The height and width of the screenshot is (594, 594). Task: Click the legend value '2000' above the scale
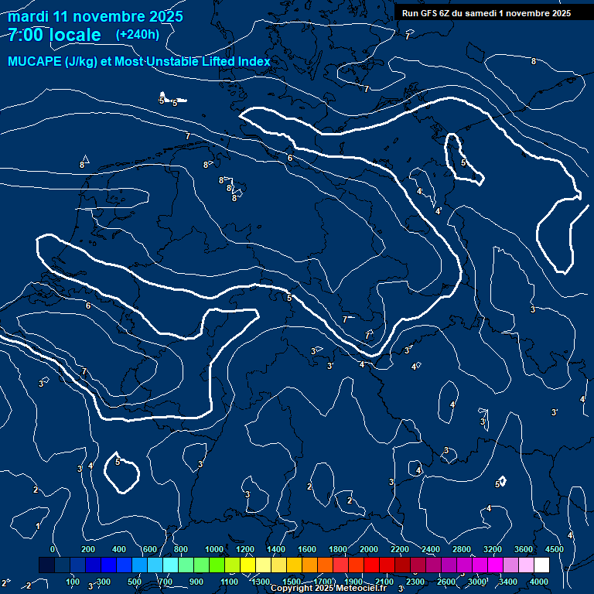pos(369,549)
